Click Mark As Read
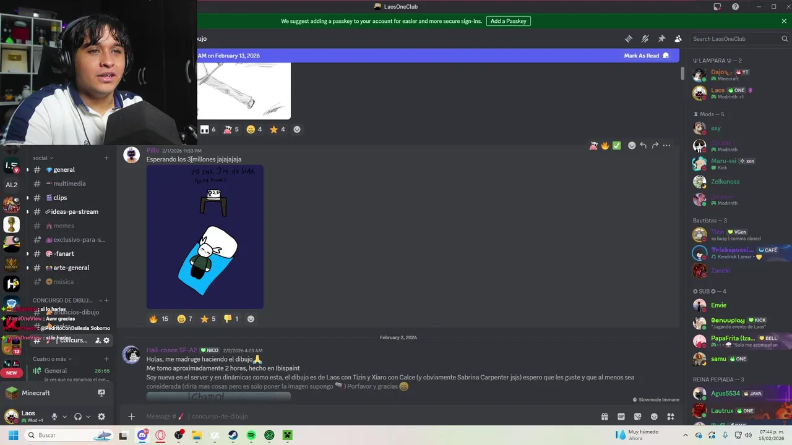 [647, 56]
